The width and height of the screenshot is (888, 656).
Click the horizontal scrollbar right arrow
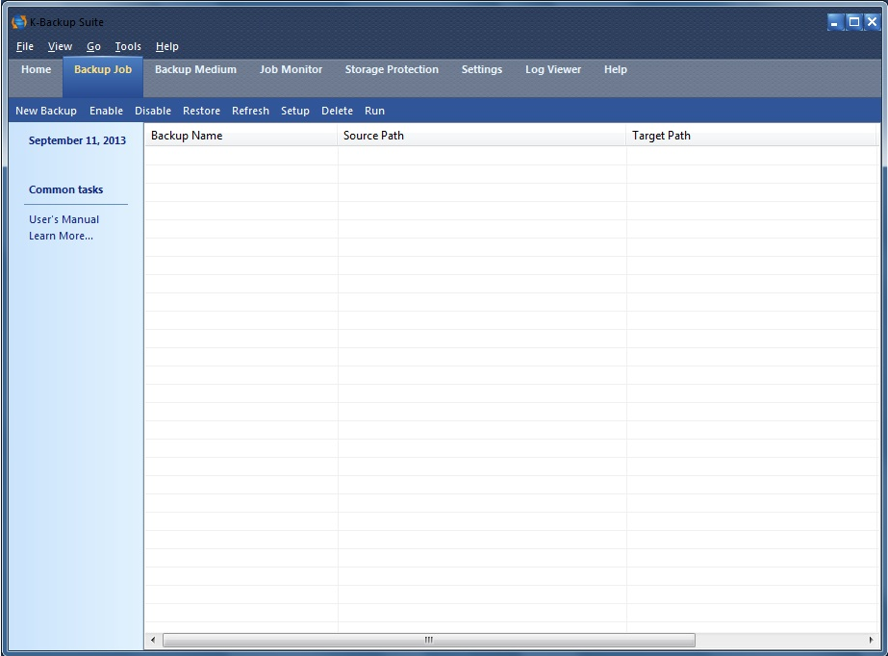pos(871,640)
